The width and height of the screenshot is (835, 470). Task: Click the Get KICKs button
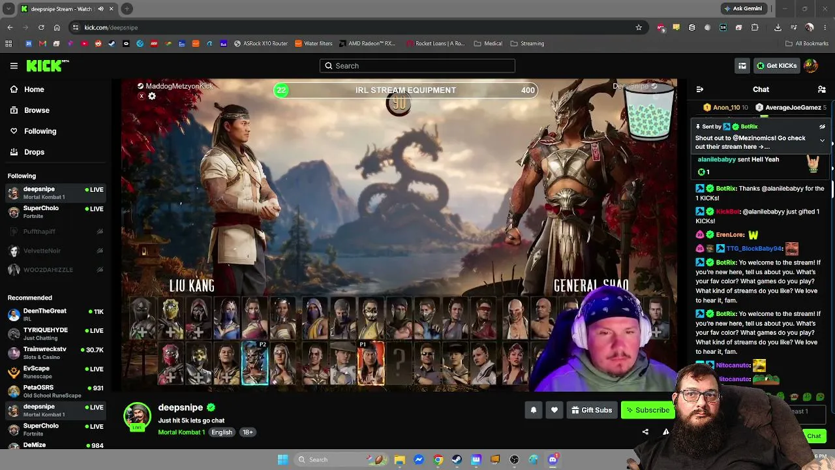click(x=776, y=66)
